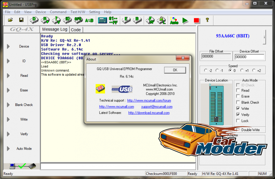The width and height of the screenshot is (275, 179).
Task: Uncheck Verify in Auto Mode
Action: coord(238,115)
